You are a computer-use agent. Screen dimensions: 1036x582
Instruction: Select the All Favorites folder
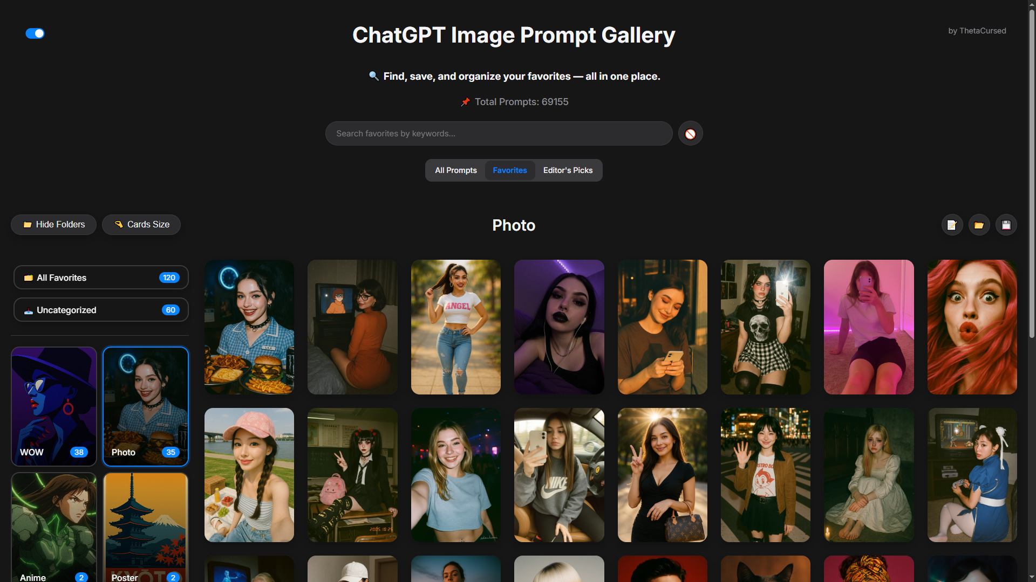click(101, 278)
